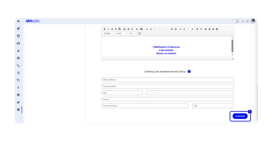Screen dimensions: 272x142
Task: Open the hamburger menu at top left
Action: pyautogui.click(x=18, y=21)
